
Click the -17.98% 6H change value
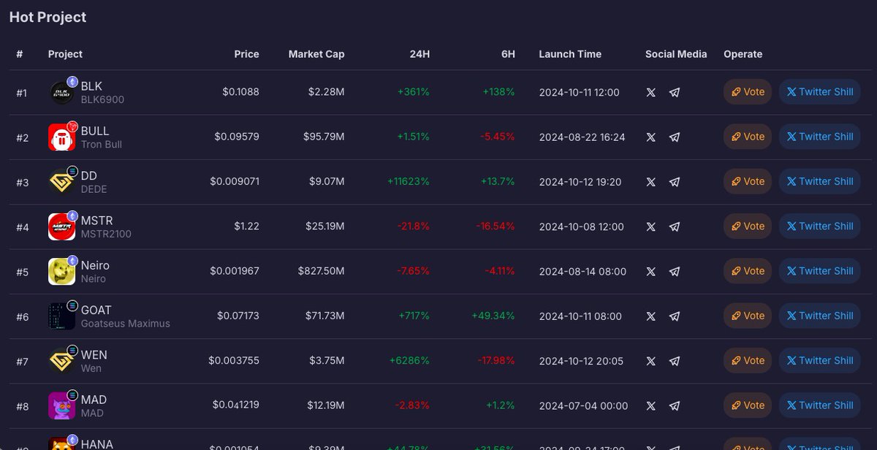(496, 361)
